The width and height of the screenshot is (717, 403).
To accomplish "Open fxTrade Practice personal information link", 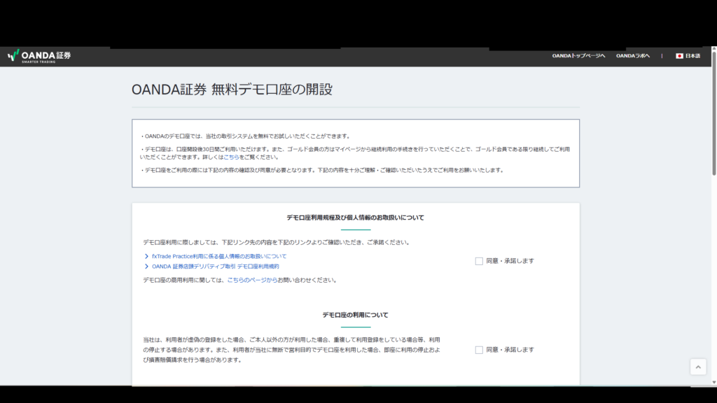I will 219,256.
